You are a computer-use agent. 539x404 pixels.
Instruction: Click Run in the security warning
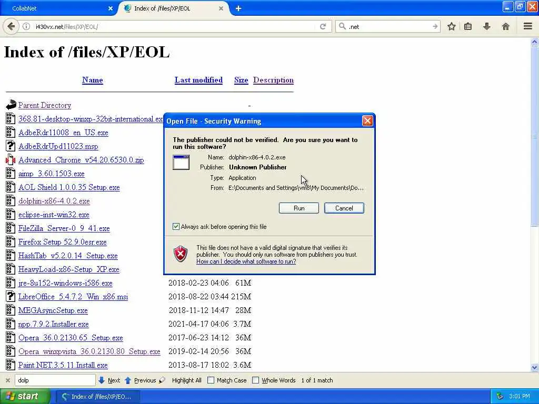coord(299,208)
